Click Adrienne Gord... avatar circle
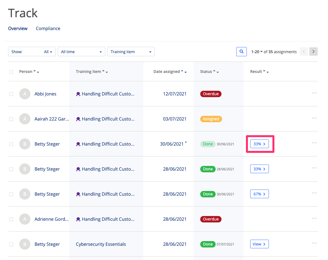The image size is (328, 260). point(25,219)
